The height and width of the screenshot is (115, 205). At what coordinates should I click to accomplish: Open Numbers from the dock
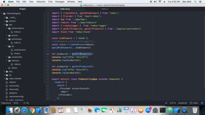[x=119, y=110]
